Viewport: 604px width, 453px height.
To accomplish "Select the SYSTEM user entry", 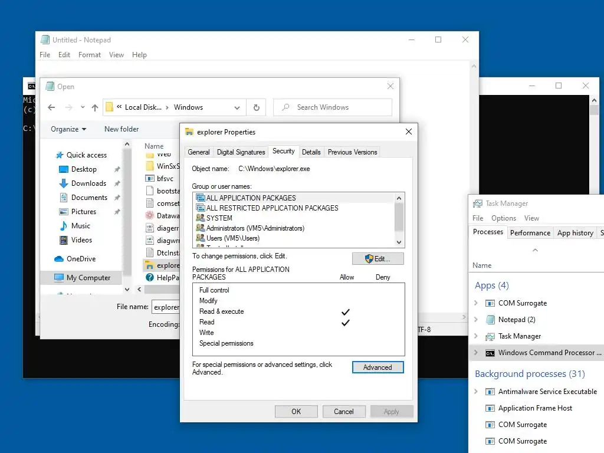I will [x=294, y=218].
